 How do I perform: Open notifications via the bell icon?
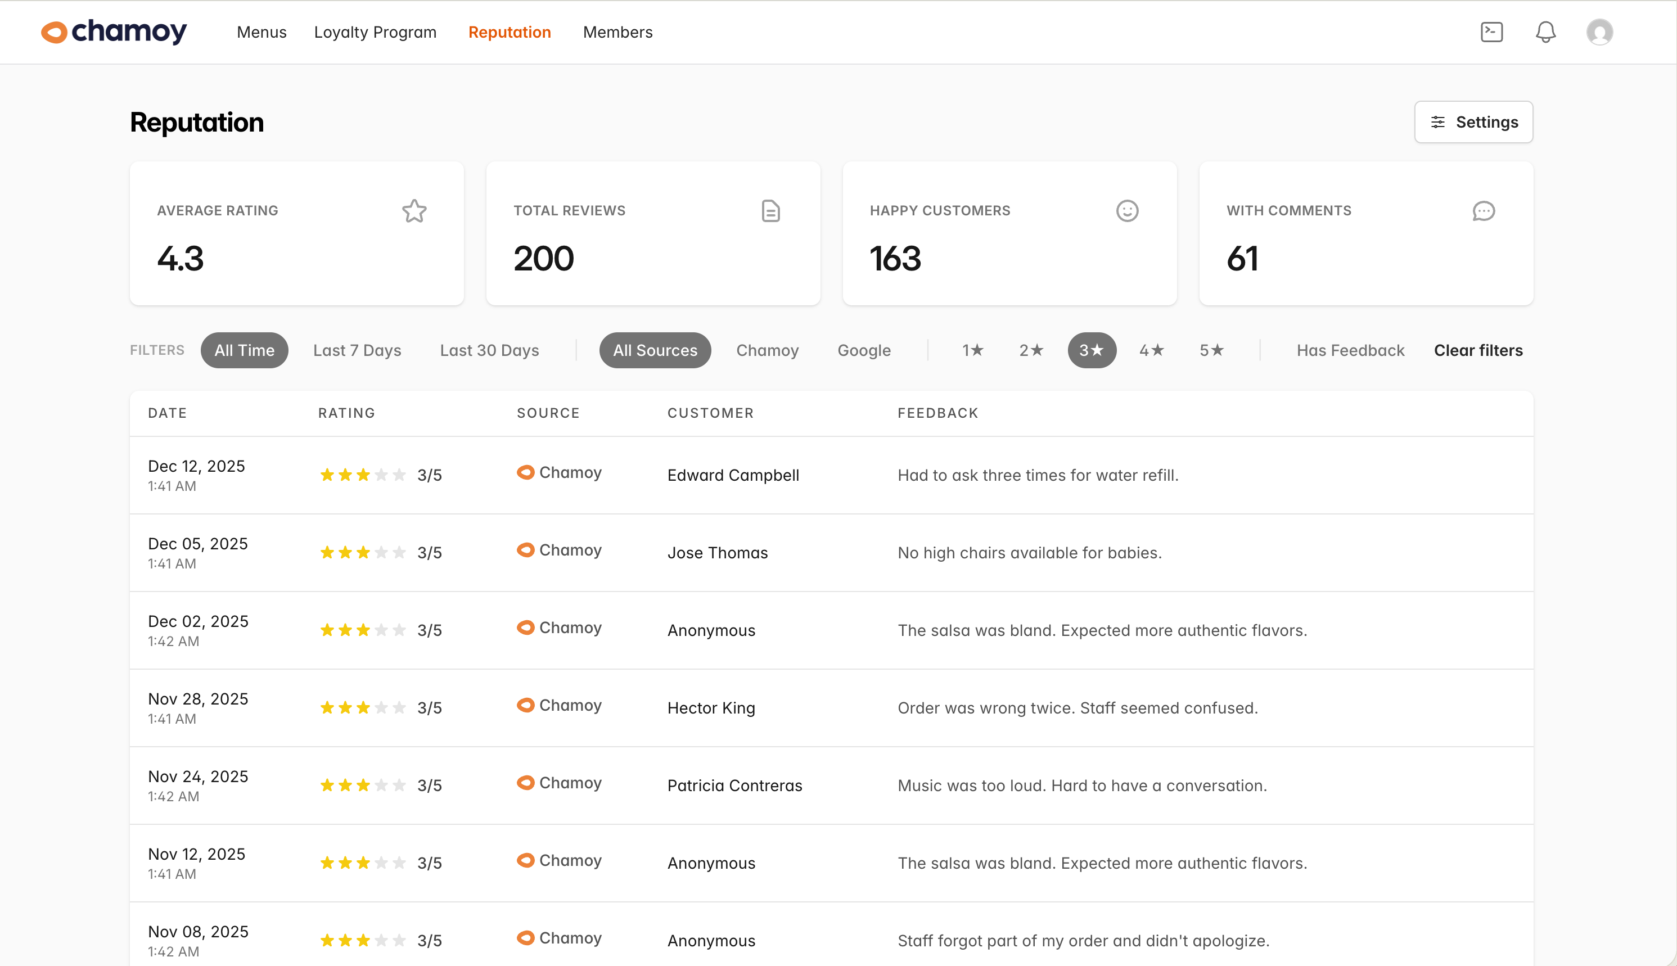pos(1545,31)
